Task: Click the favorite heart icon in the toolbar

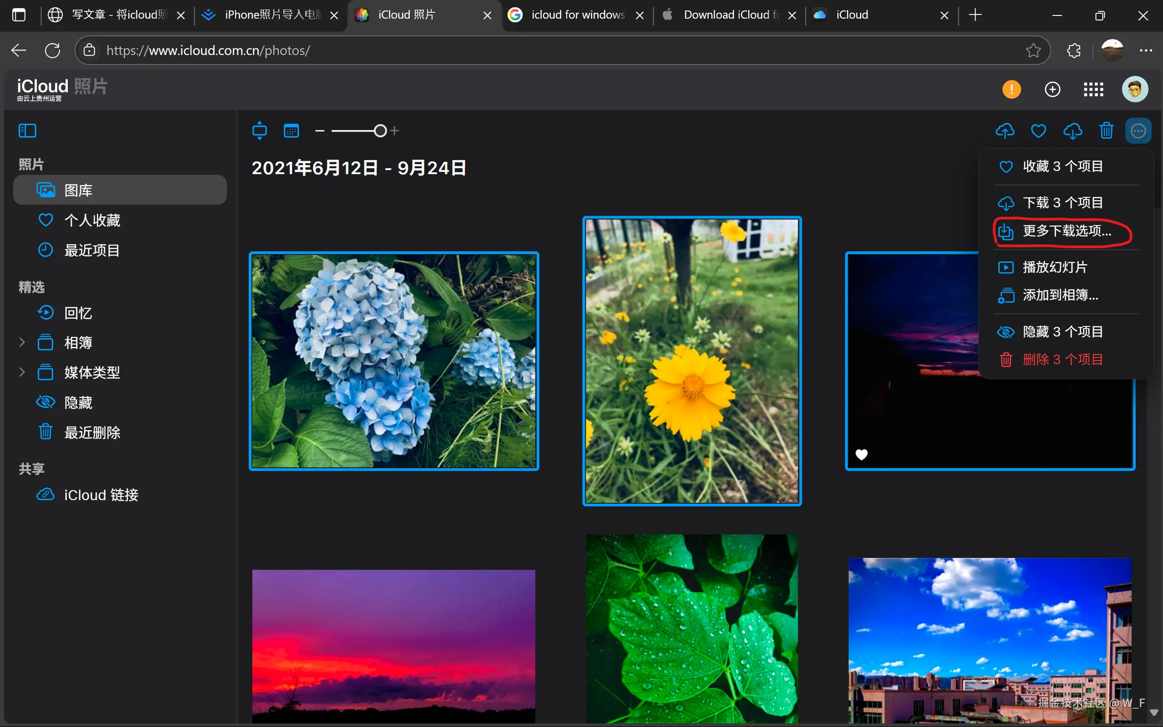Action: (x=1038, y=131)
